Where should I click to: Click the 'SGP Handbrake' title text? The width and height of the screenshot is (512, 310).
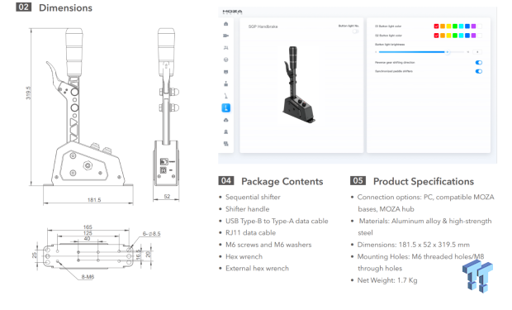[x=263, y=26]
